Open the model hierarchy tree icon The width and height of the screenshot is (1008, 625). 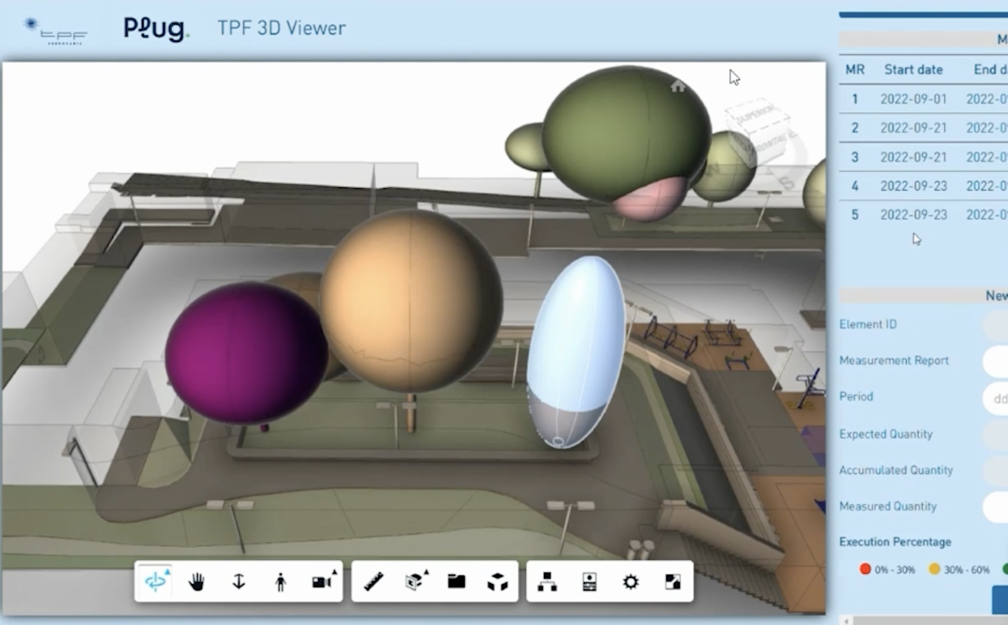coord(549,582)
